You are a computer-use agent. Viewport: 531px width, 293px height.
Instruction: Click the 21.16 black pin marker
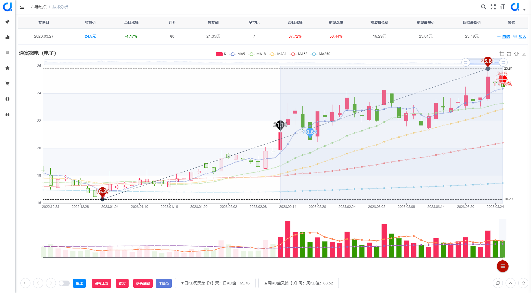pyautogui.click(x=280, y=125)
